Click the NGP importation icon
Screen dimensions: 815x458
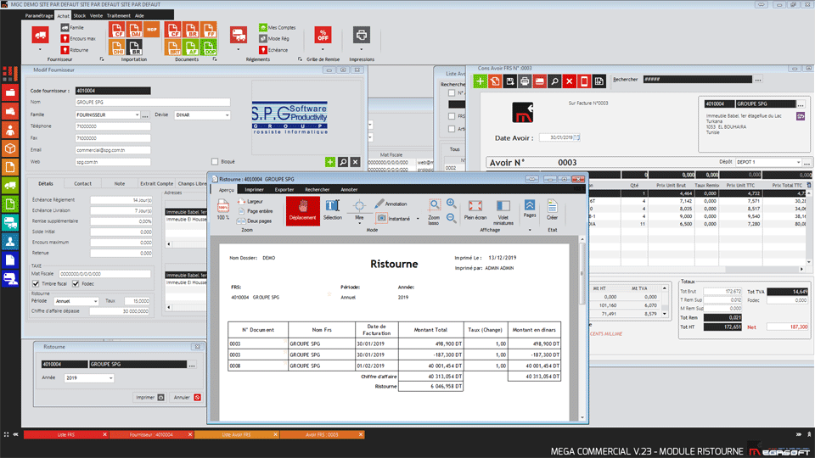click(152, 30)
